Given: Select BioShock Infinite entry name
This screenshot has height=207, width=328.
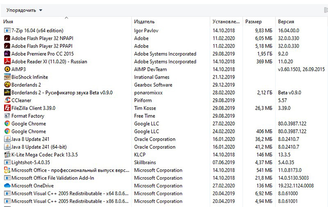Looking at the screenshot, I should (x=30, y=77).
